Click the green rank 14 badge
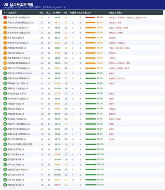 pos(5,83)
